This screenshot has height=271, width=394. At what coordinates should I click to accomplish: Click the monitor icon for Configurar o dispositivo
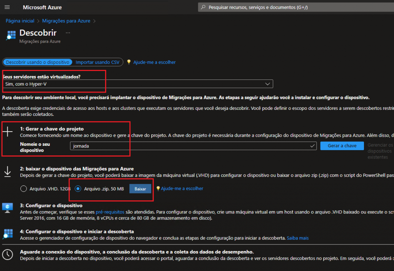click(8, 208)
